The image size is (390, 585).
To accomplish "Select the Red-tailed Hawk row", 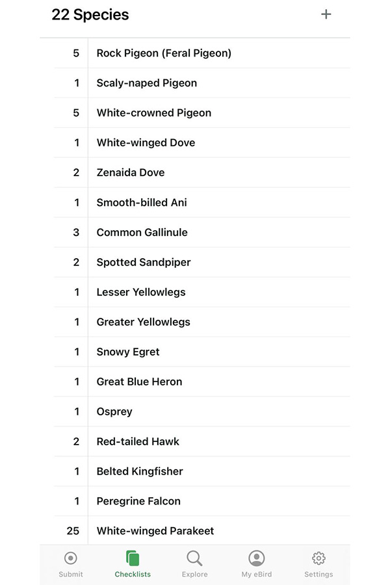I will [x=138, y=442].
